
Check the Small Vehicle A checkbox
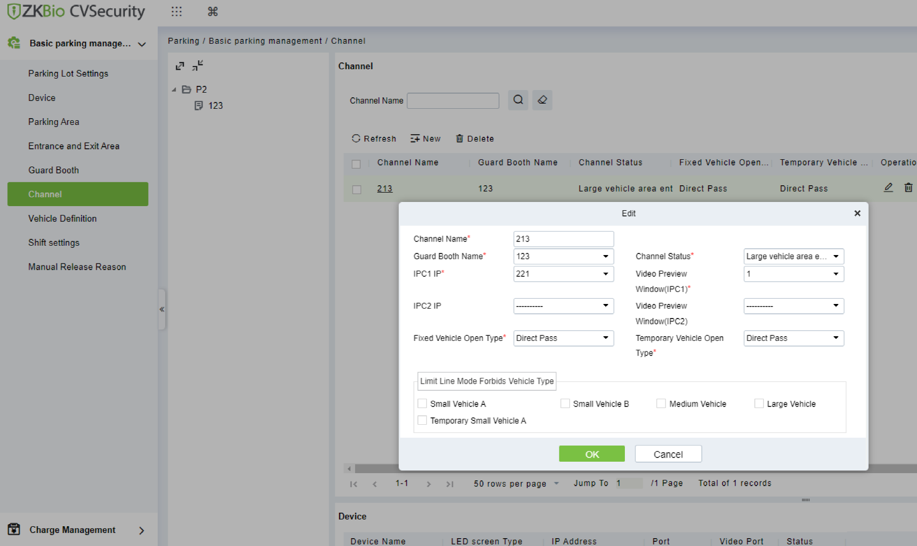(x=422, y=403)
